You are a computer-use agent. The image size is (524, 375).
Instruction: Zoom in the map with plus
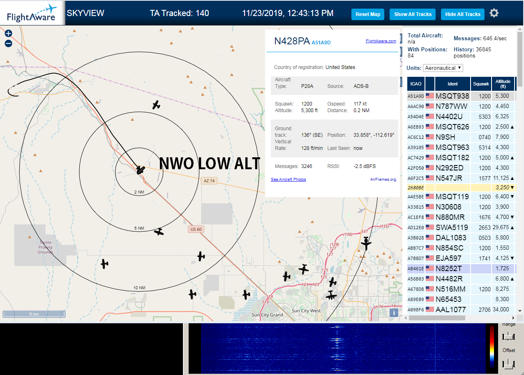pyautogui.click(x=8, y=34)
